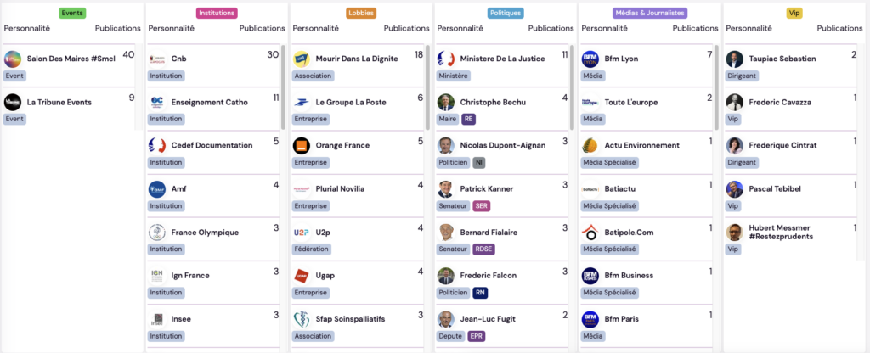Open Frederique Cintrat's profile photo
This screenshot has height=353, width=870.
(734, 145)
